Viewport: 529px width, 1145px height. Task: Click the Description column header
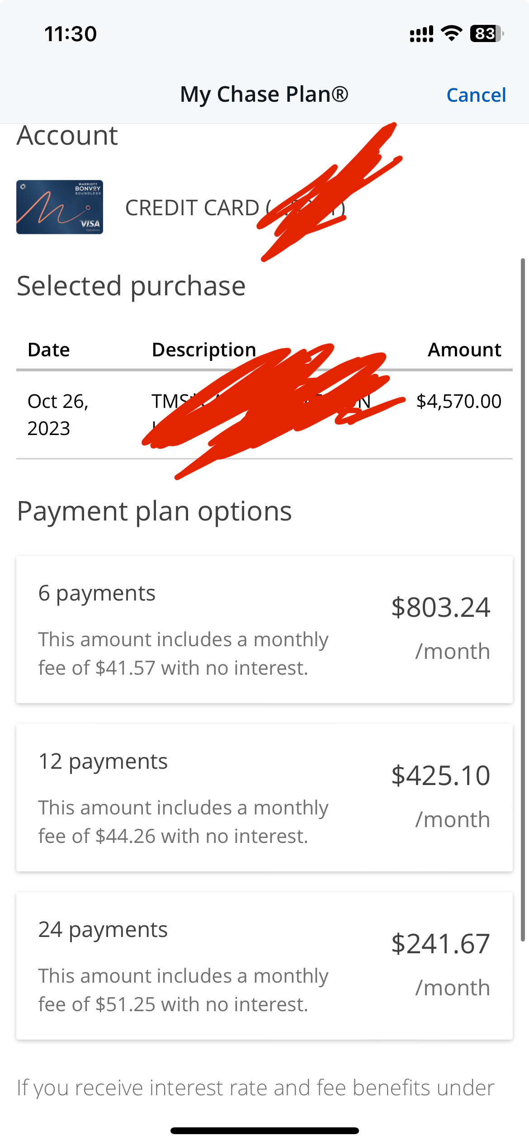pyautogui.click(x=204, y=350)
